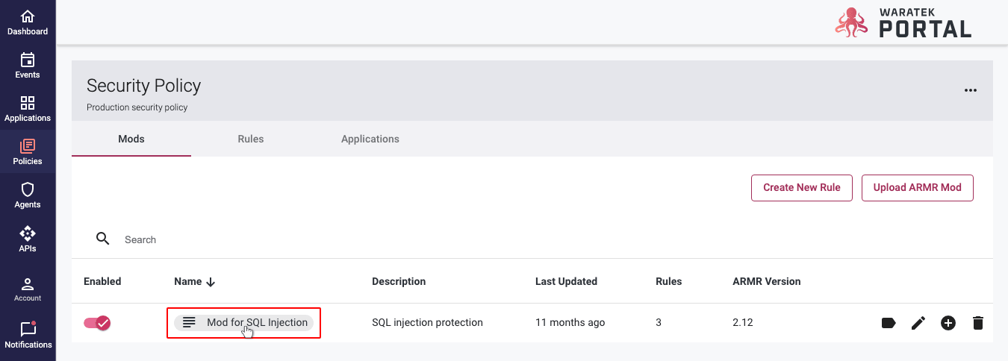
Task: Delete the Mod for SQL Injection
Action: [x=977, y=323]
